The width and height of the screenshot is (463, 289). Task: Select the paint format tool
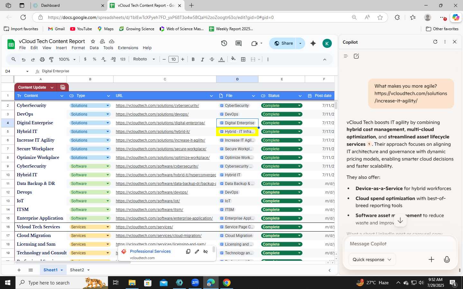51,59
